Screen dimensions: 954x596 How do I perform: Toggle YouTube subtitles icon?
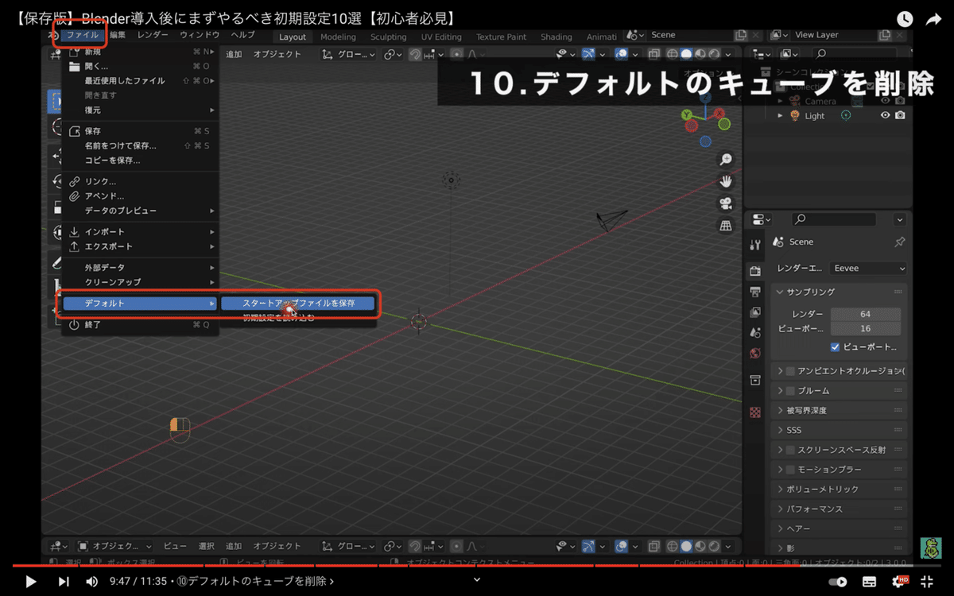click(870, 581)
